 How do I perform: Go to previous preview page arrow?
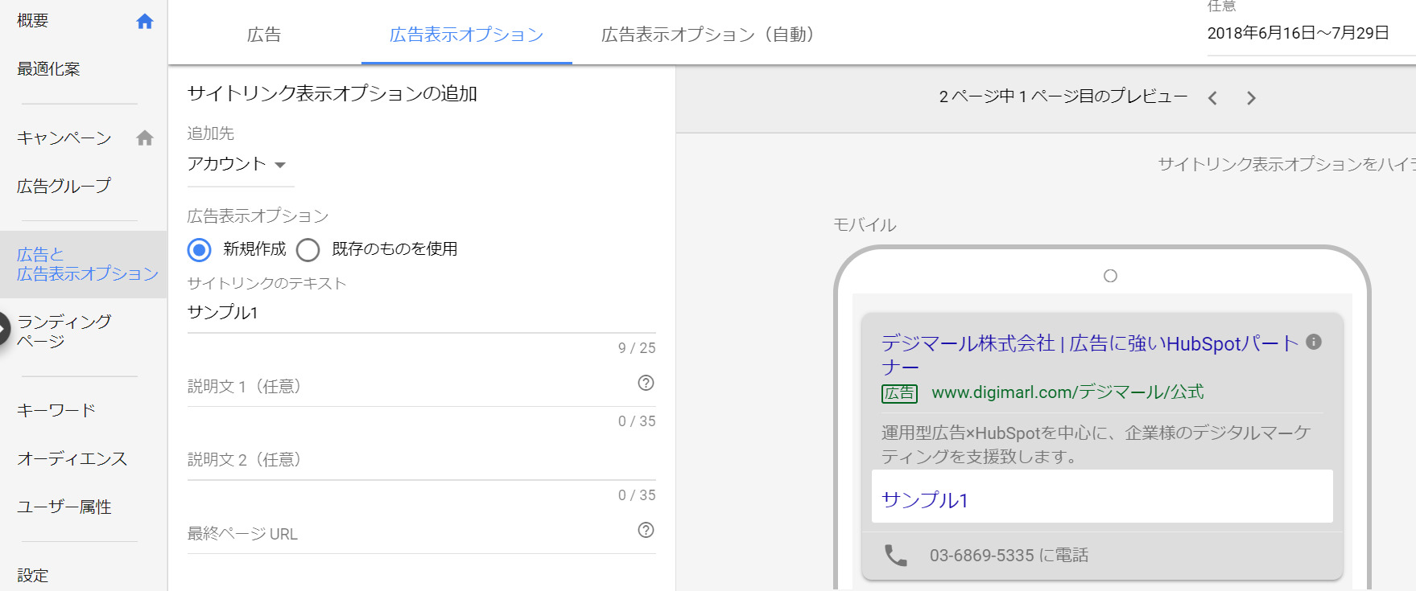tap(1212, 98)
